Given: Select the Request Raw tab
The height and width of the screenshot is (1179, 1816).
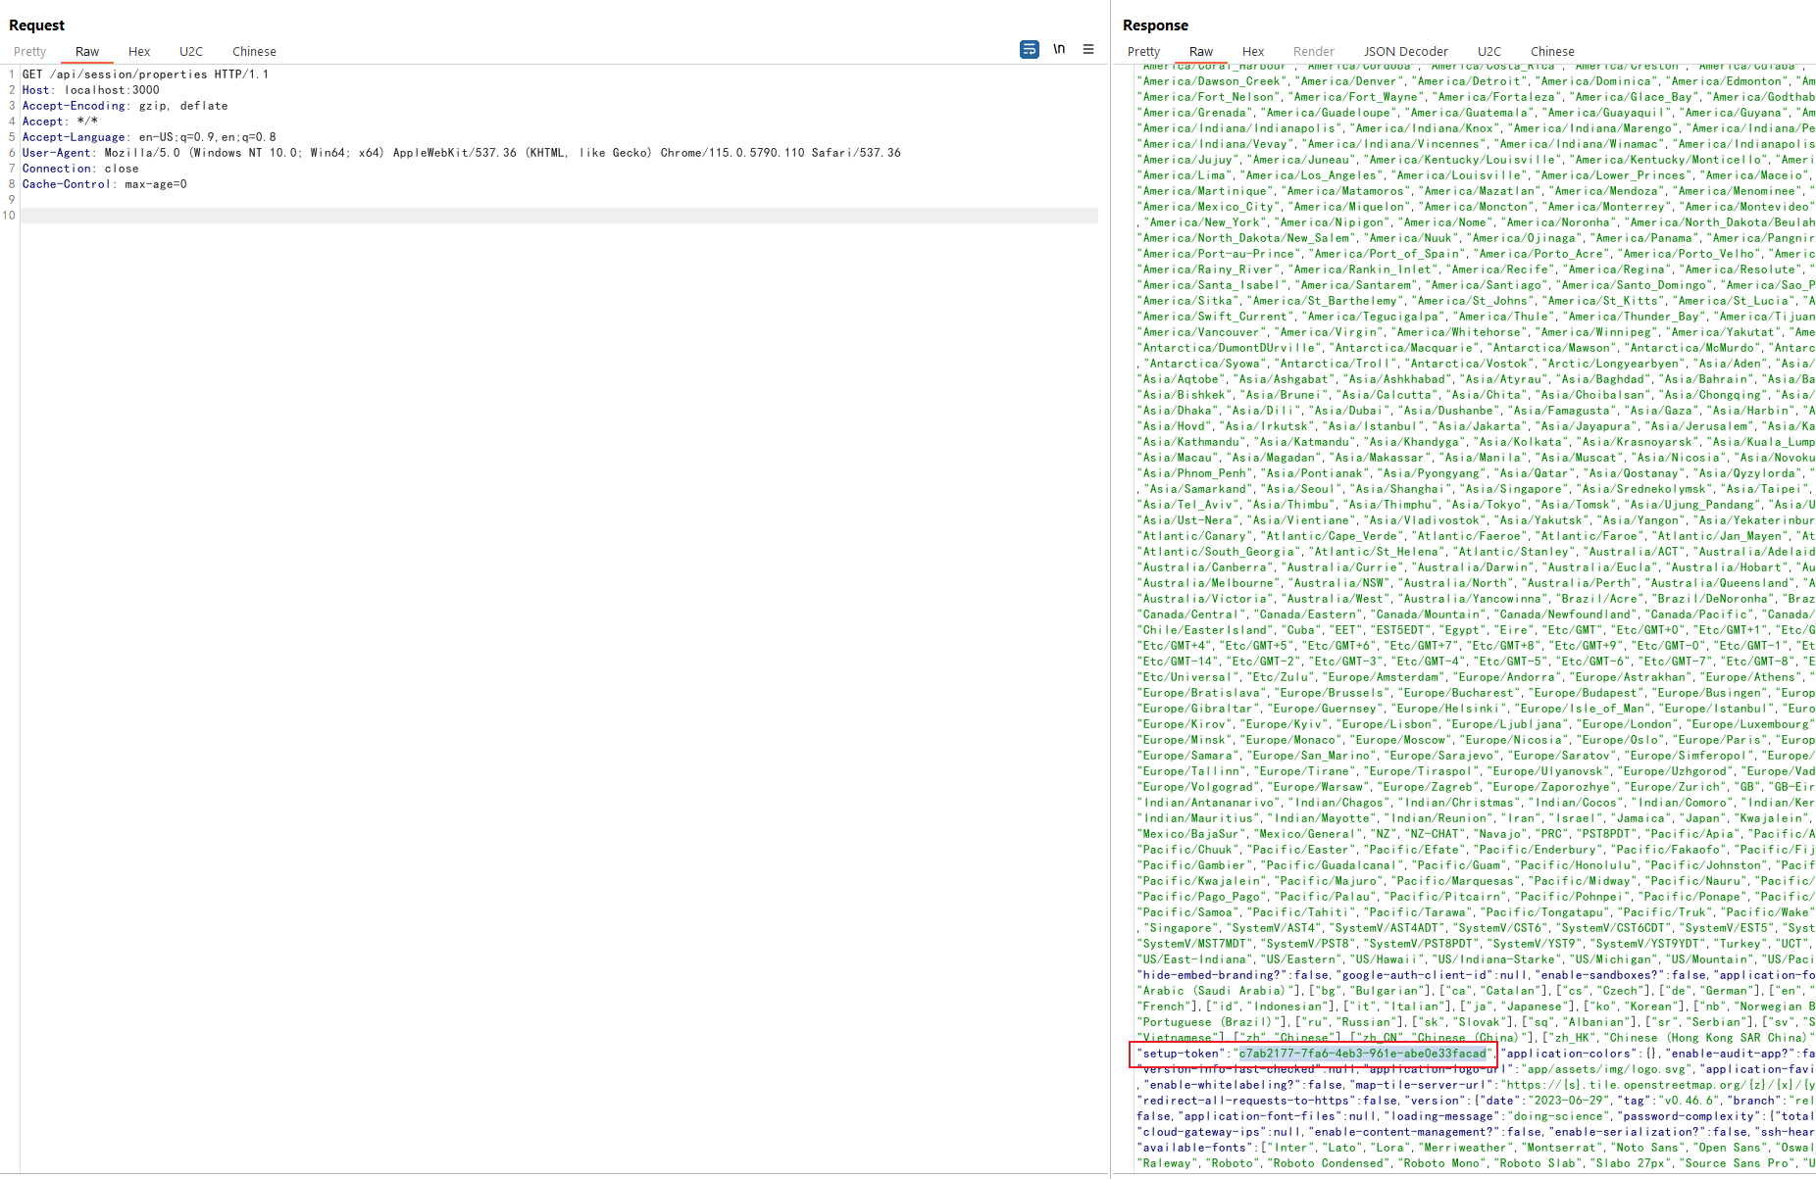Looking at the screenshot, I should 87,52.
